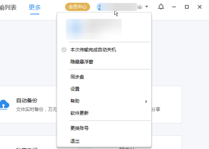The image size is (209, 149).
Task: Open the notification bell icon
Action: 161,7
